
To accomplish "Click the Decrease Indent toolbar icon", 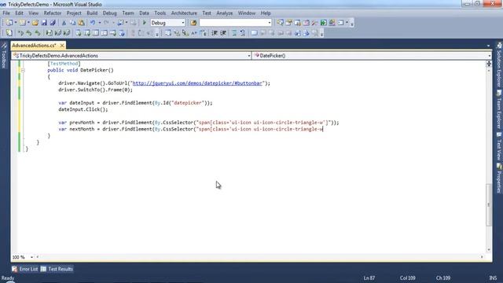I will coord(215,33).
